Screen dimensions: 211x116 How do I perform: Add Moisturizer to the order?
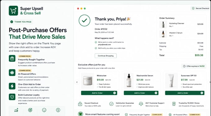click(99, 93)
